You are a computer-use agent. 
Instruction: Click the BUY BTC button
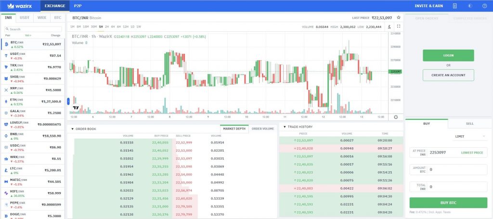coord(448,203)
